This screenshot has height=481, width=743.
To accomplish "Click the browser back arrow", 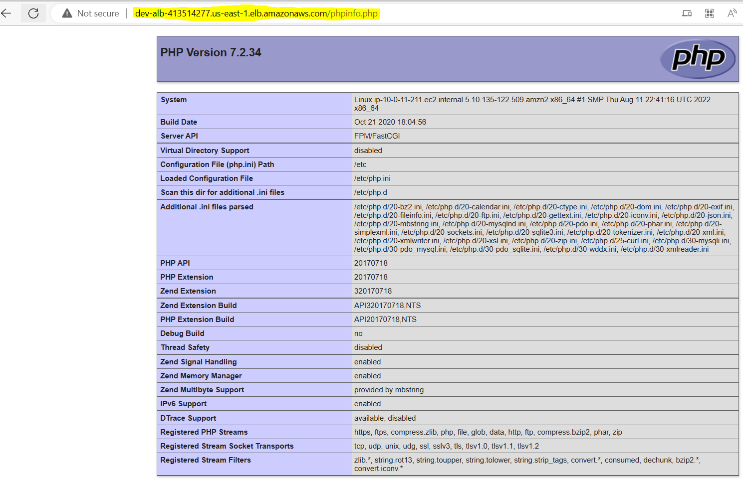I will (x=6, y=13).
